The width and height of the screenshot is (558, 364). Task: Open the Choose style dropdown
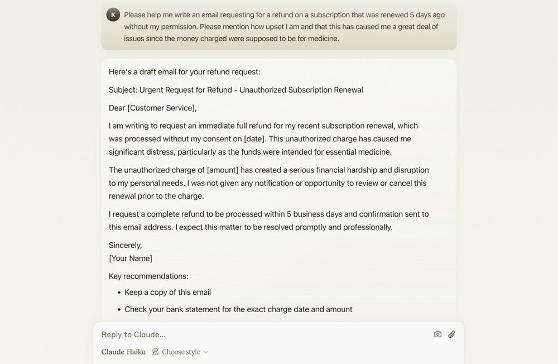(181, 352)
